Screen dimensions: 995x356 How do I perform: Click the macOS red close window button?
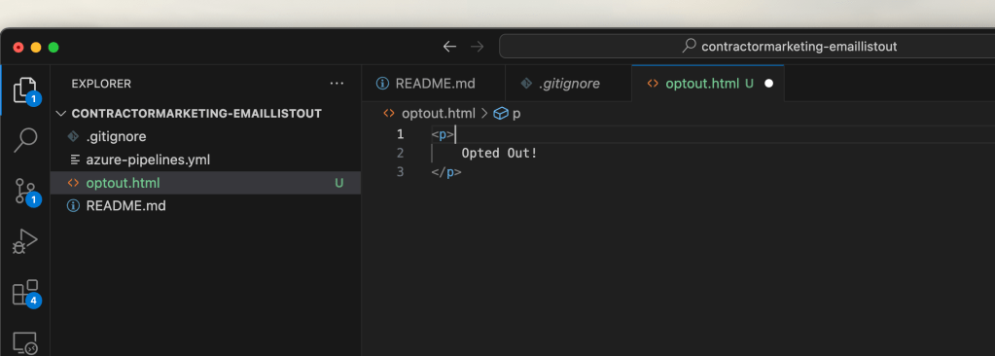click(18, 47)
